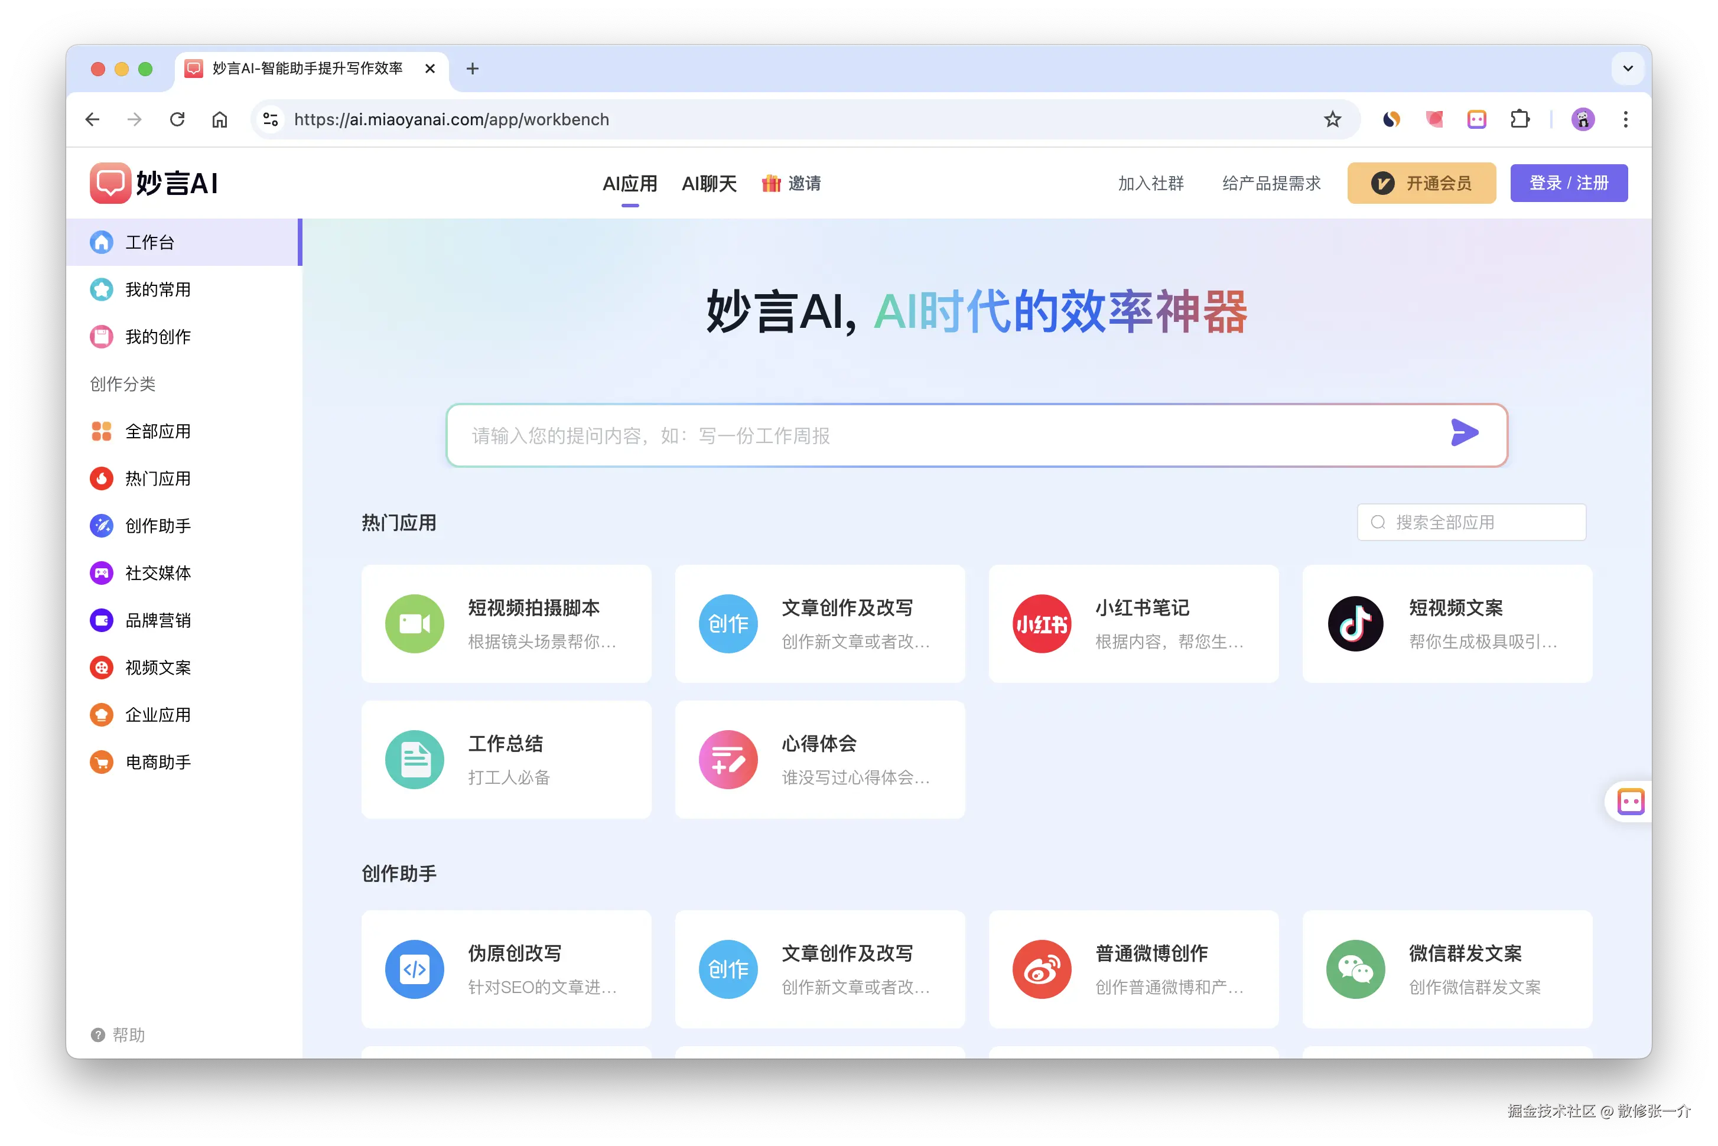1718x1146 pixels.
Task: Expand the tab search chevron dropdown
Action: 1628,69
